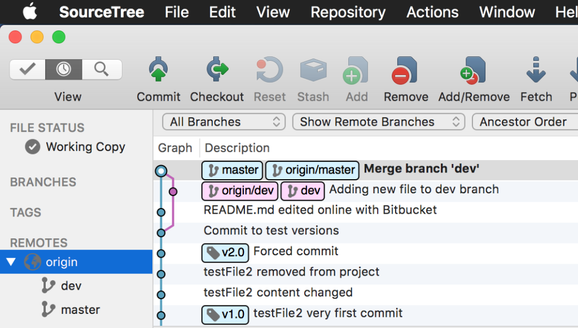Image resolution: width=578 pixels, height=328 pixels.
Task: Open the Actions menu
Action: pos(432,12)
